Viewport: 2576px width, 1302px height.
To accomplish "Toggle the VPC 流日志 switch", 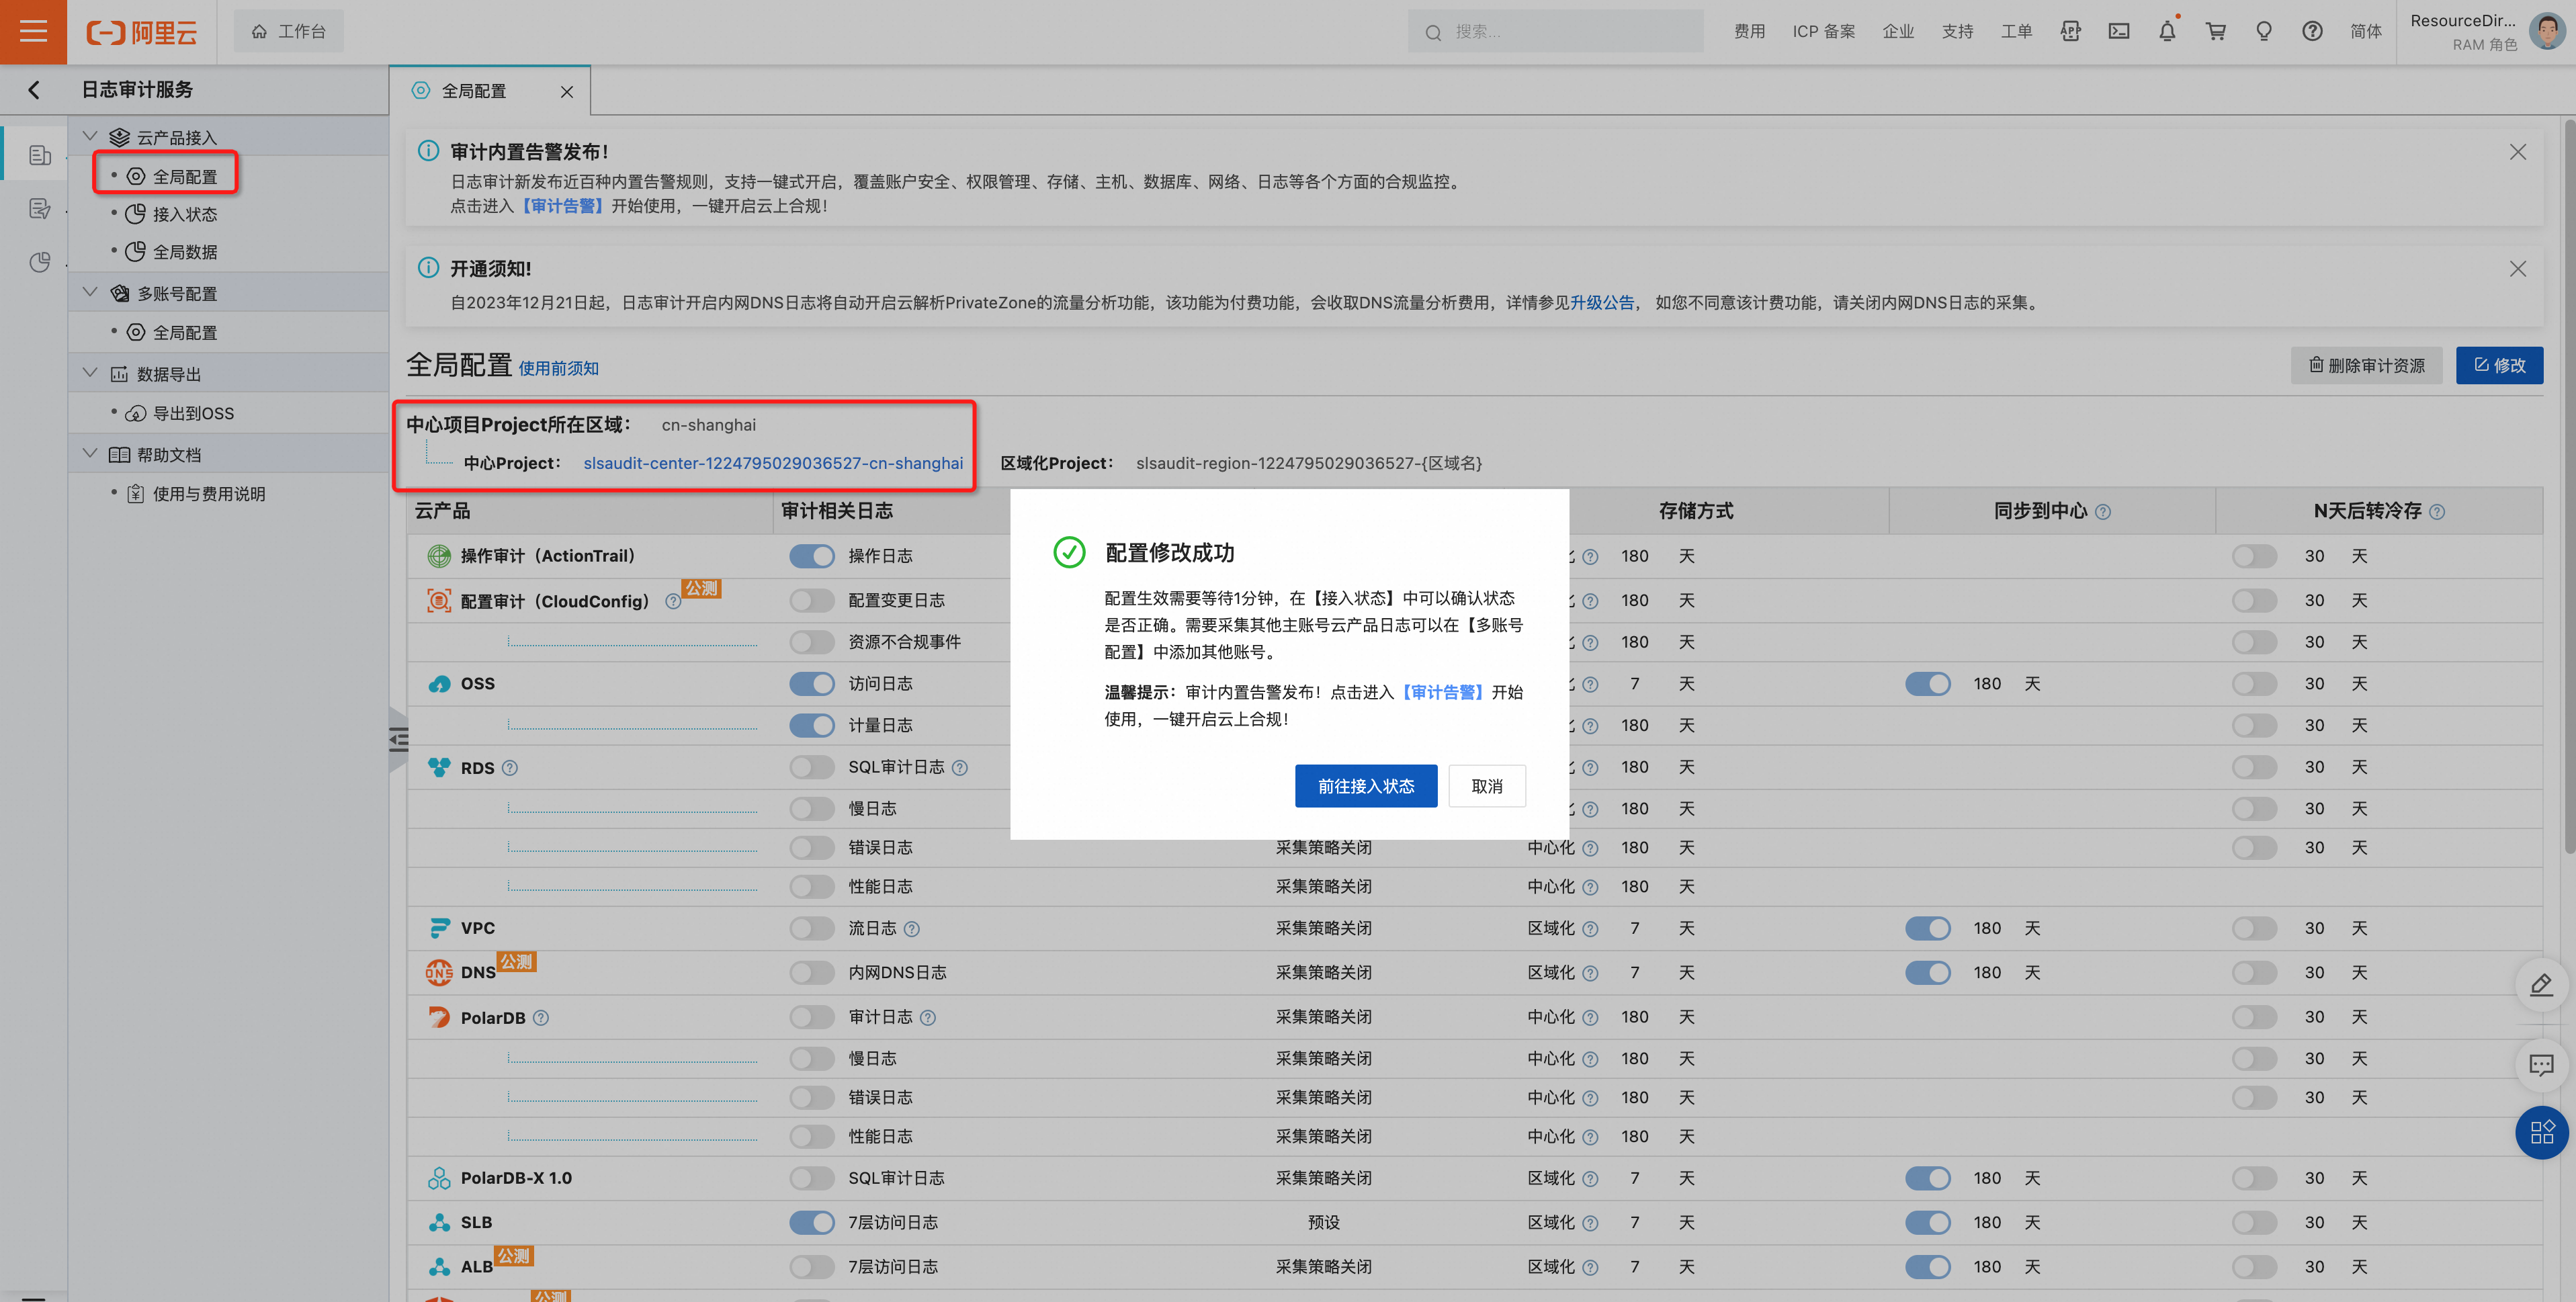I will coord(811,929).
